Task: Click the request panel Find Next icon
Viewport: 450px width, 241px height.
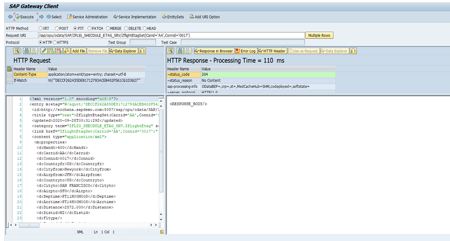Action: (x=34, y=51)
